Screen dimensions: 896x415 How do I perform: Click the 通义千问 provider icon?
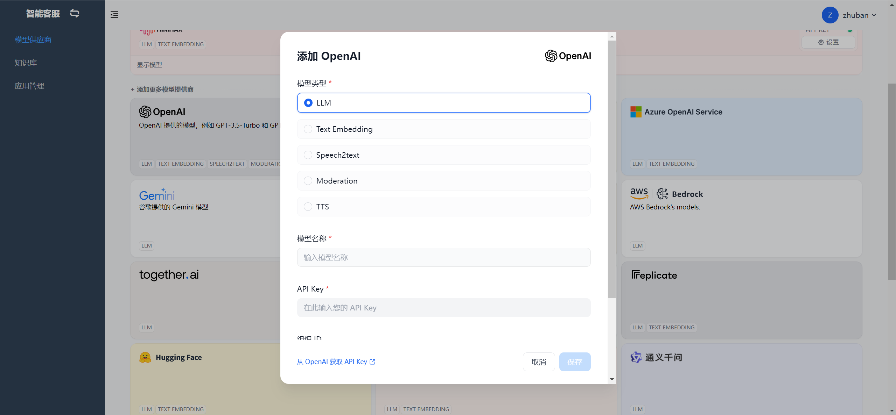[636, 357]
